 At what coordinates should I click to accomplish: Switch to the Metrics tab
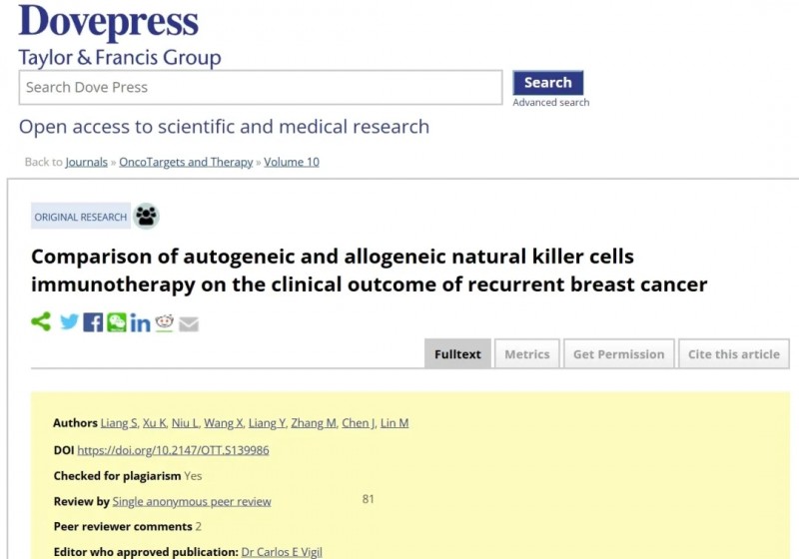click(527, 353)
